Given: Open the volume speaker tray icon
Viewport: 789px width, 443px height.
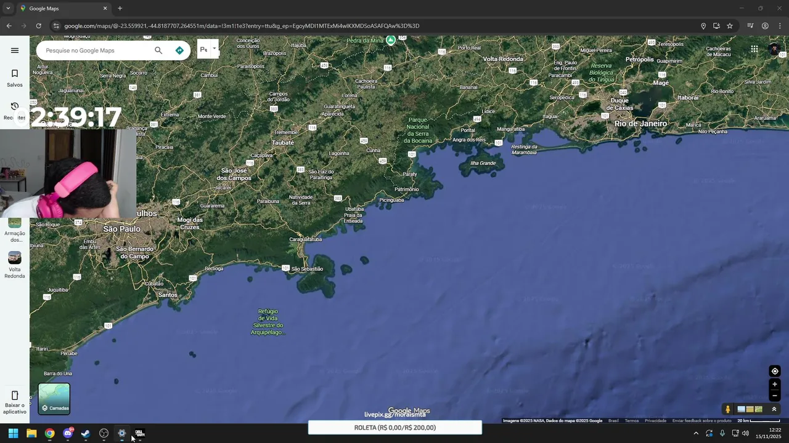Looking at the screenshot, I should (745, 433).
